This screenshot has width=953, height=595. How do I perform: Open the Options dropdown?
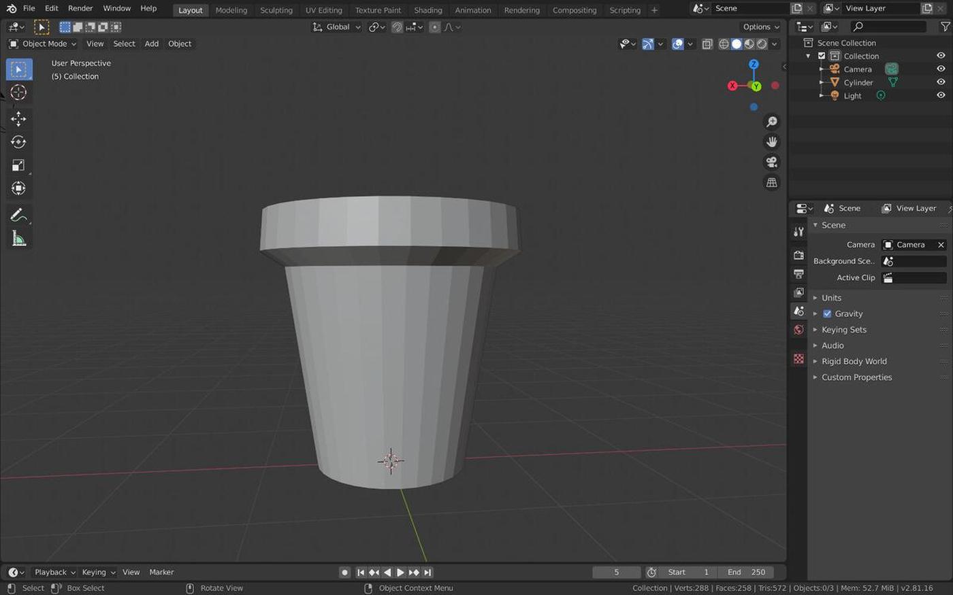click(760, 27)
